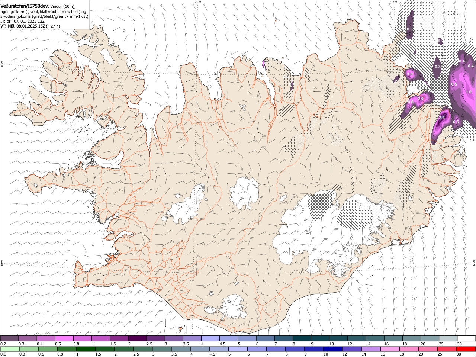476x357 pixels.
Task: Click the 0.5 label beside the 3.4 maximum
Action: tap(456, 122)
